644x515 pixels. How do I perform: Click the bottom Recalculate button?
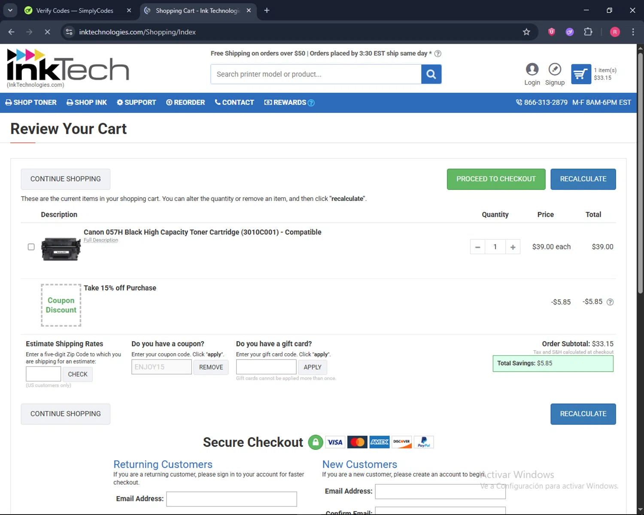[583, 414]
